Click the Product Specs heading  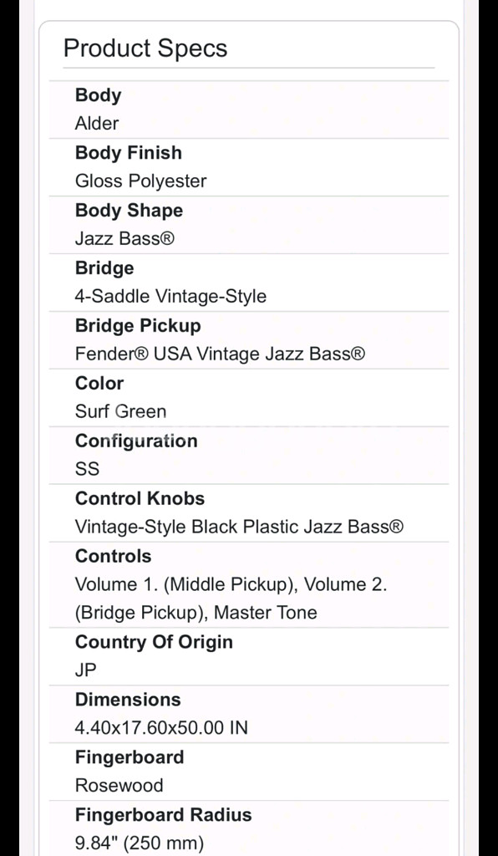145,48
